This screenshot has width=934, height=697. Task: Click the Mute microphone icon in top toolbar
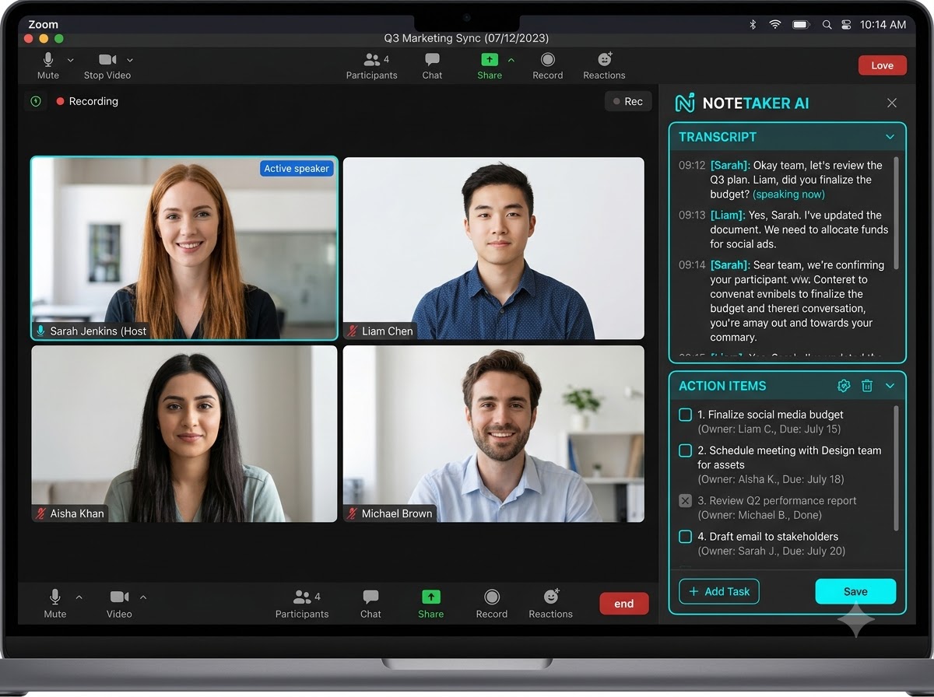pyautogui.click(x=48, y=60)
